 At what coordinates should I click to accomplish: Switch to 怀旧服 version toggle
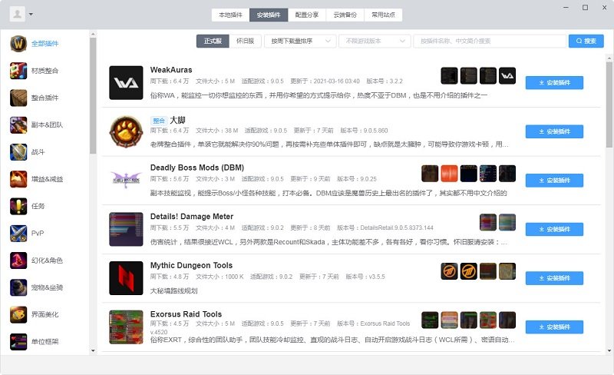245,41
